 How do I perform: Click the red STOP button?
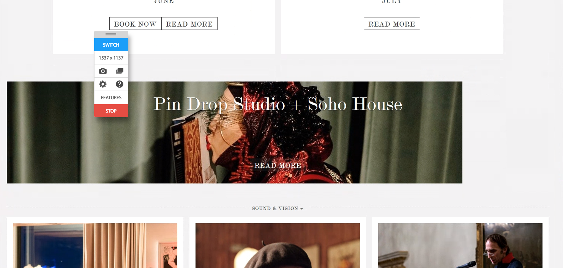(111, 111)
